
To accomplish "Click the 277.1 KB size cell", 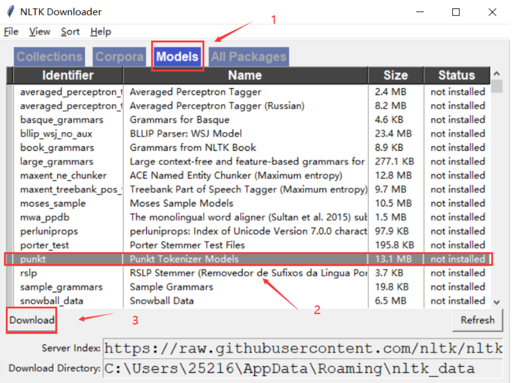I will tap(394, 161).
